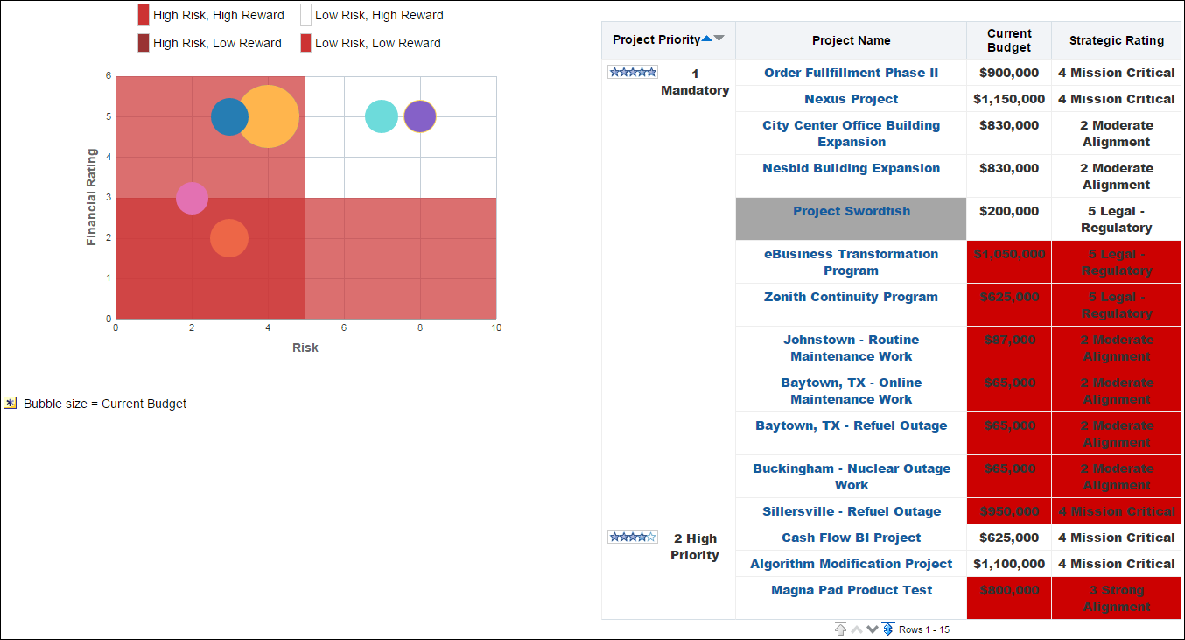Viewport: 1185px width, 640px height.
Task: Click the four-star rating for 2 High Priority
Action: click(632, 538)
